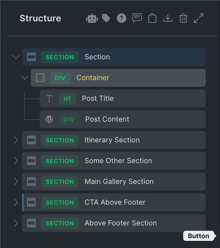Click the Button tooltip label
220x248 pixels.
198,236
